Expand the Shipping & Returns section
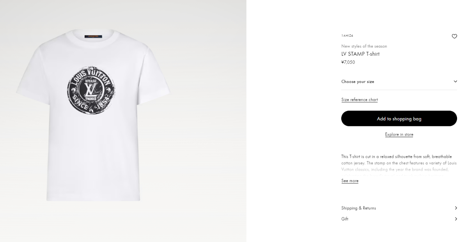The height and width of the screenshot is (242, 468). (x=399, y=208)
